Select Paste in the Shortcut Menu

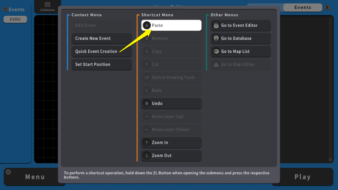(x=171, y=25)
